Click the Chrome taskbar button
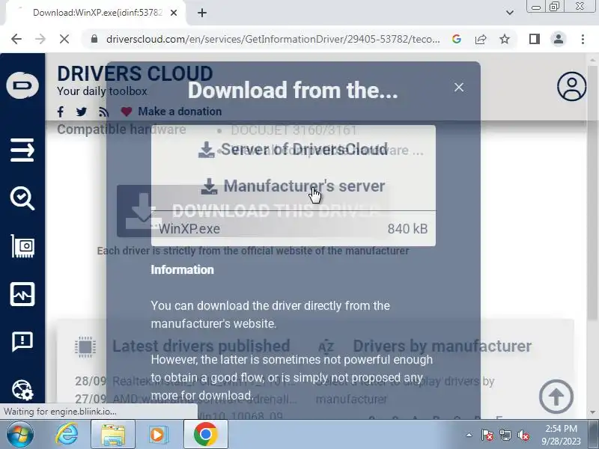599x449 pixels. click(205, 435)
